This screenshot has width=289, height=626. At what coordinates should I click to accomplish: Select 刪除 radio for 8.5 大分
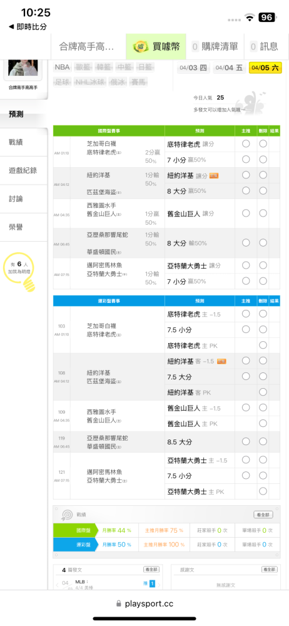click(263, 441)
